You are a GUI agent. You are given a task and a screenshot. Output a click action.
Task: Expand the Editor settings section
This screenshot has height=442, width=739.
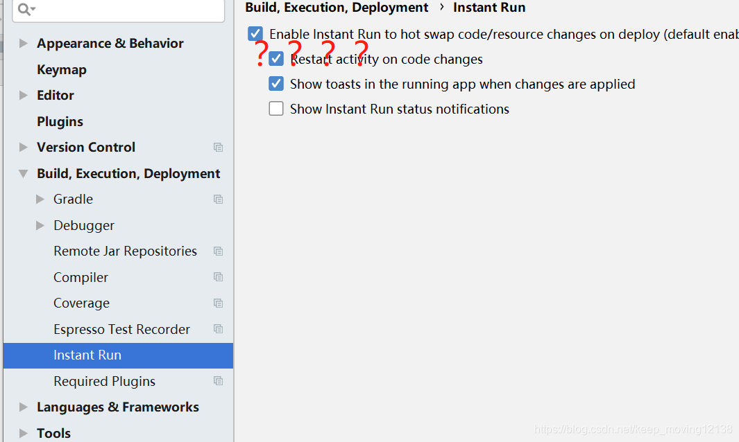[x=23, y=95]
